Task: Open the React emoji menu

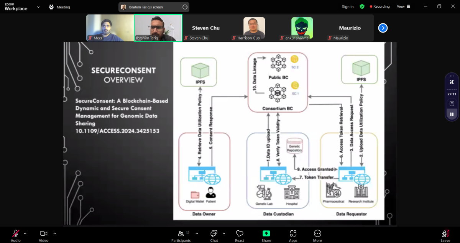Action: (240, 235)
